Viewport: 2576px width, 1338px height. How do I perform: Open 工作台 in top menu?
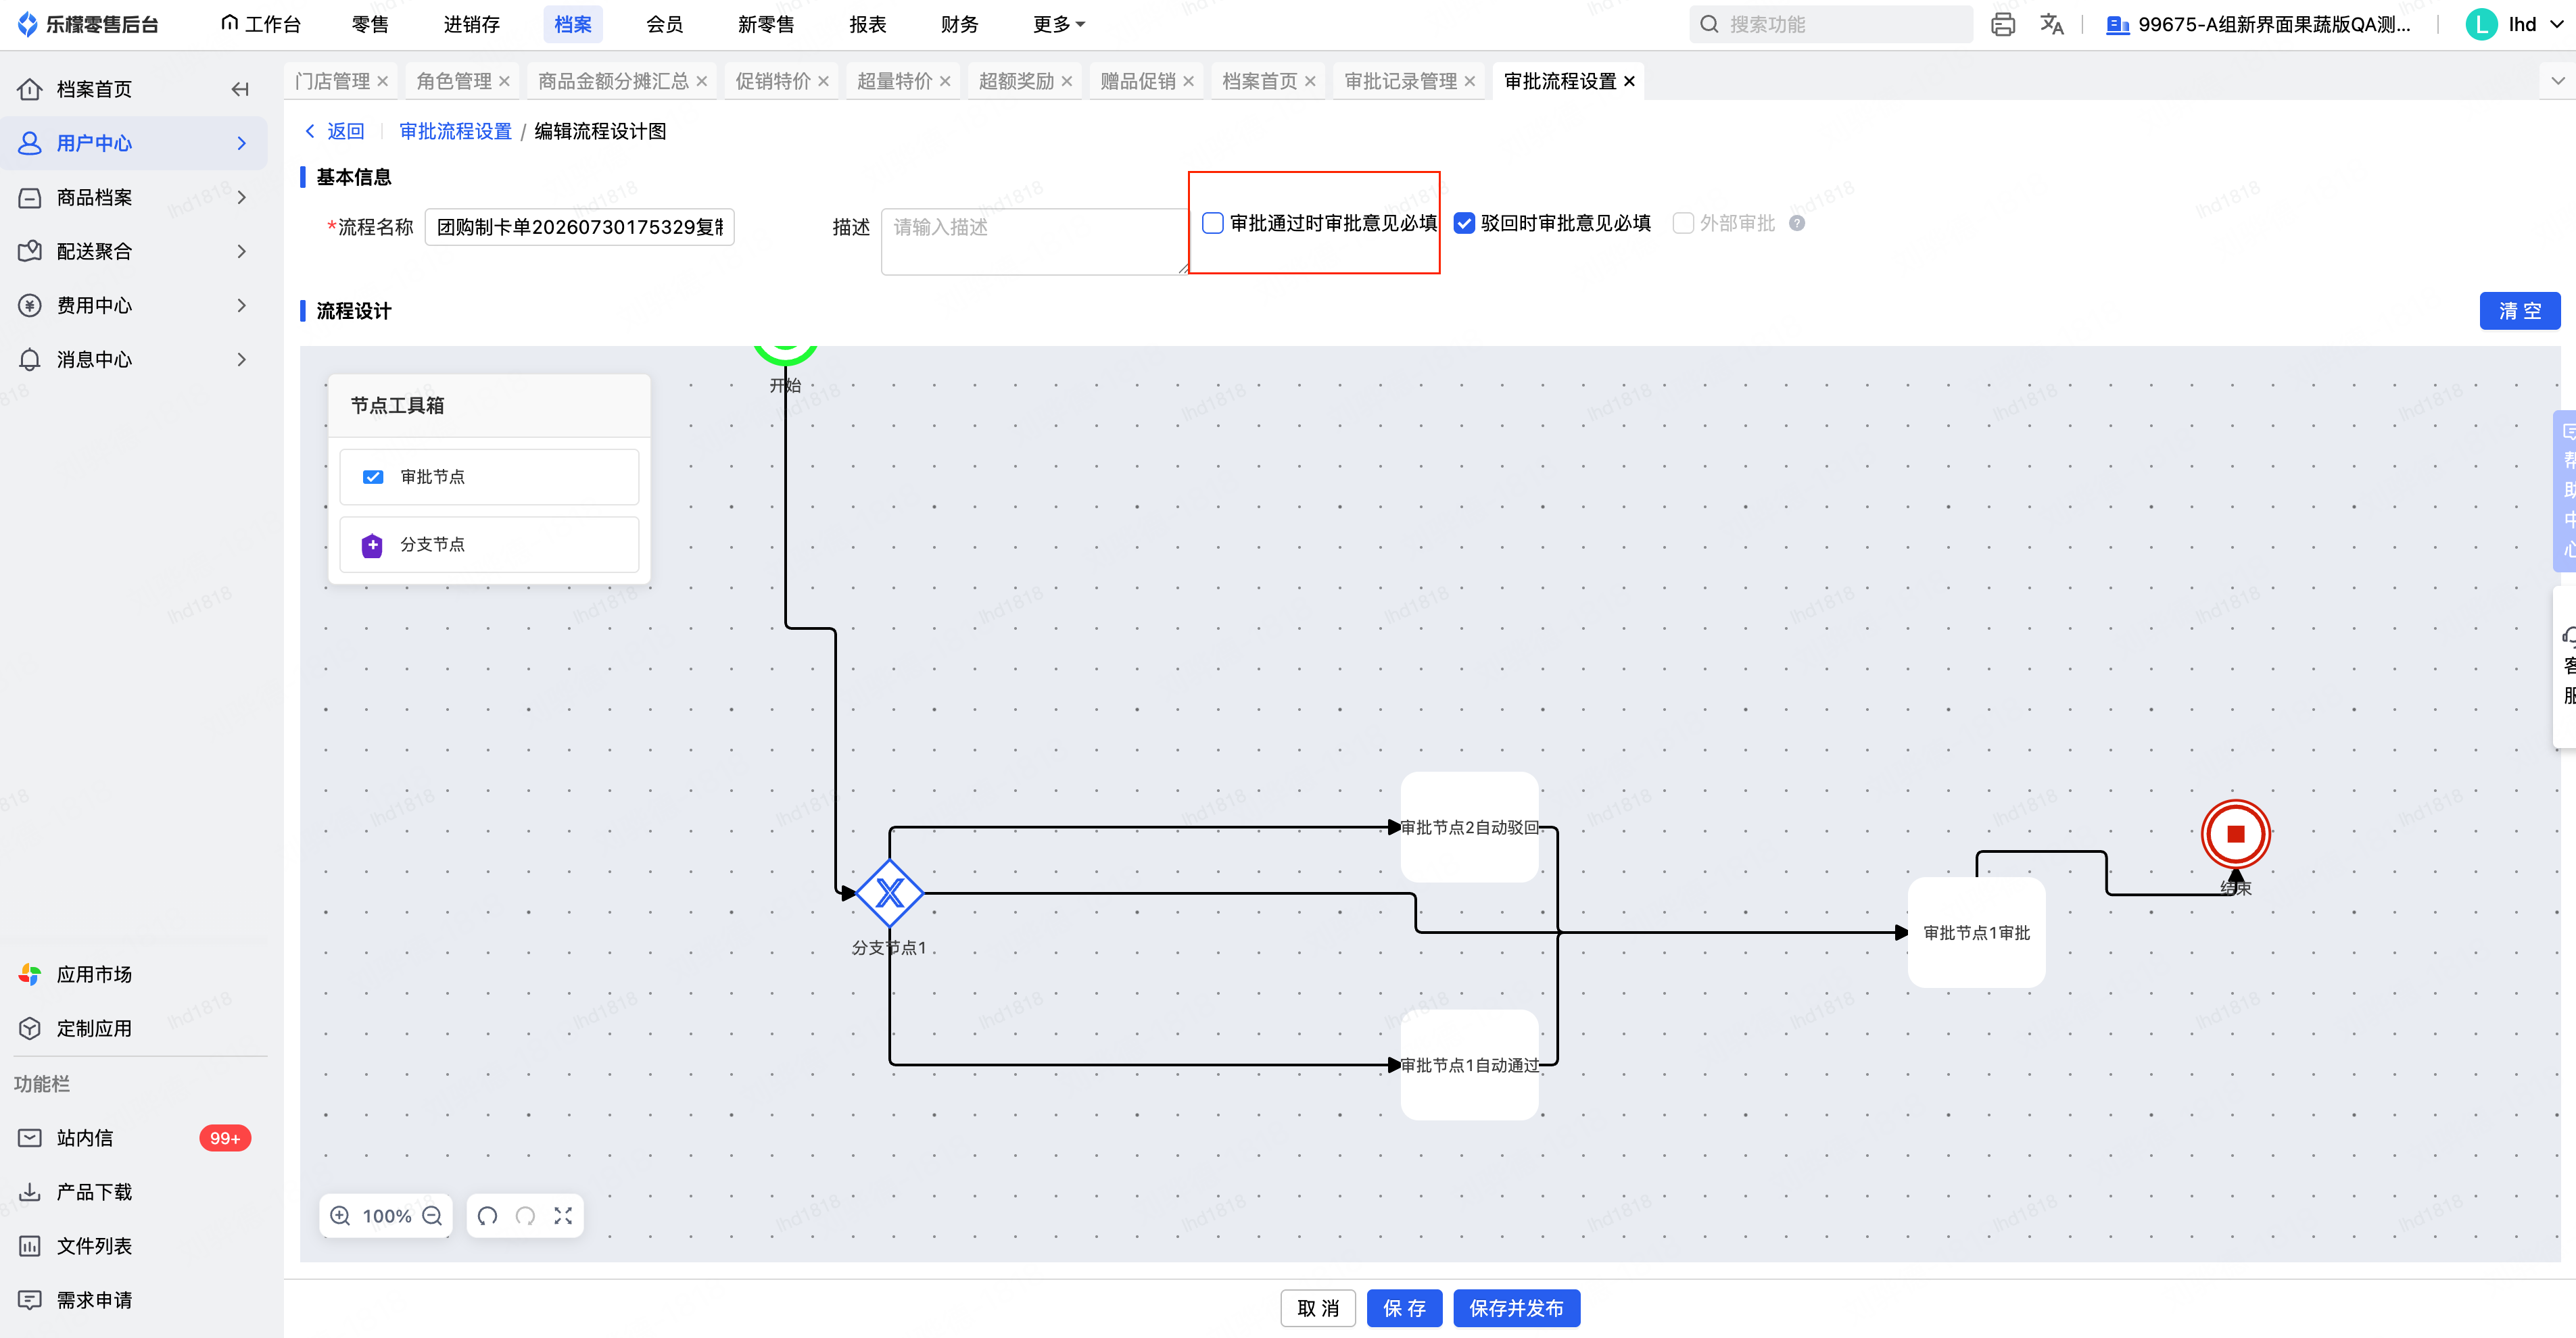[261, 24]
